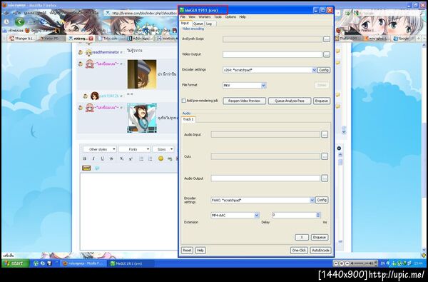Open the Sizes dropdown in editor
This screenshot has width=428, height=282.
click(163, 149)
